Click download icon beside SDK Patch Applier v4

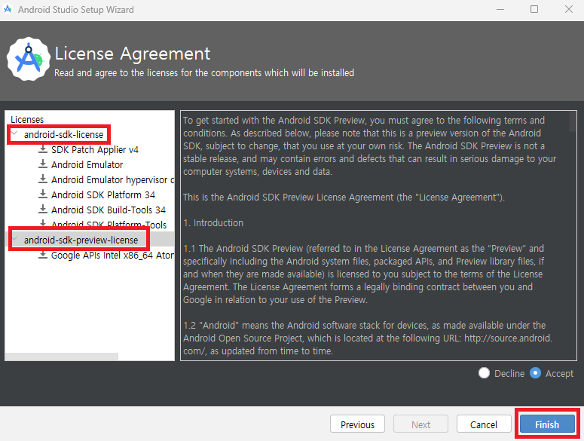click(x=43, y=149)
